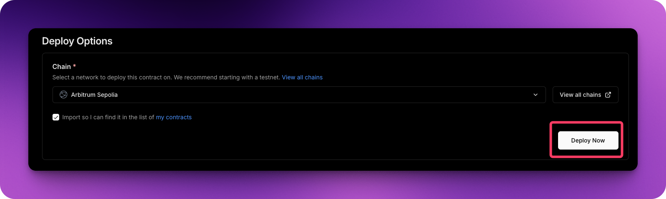666x199 pixels.
Task: Click the Chain field label
Action: point(62,66)
